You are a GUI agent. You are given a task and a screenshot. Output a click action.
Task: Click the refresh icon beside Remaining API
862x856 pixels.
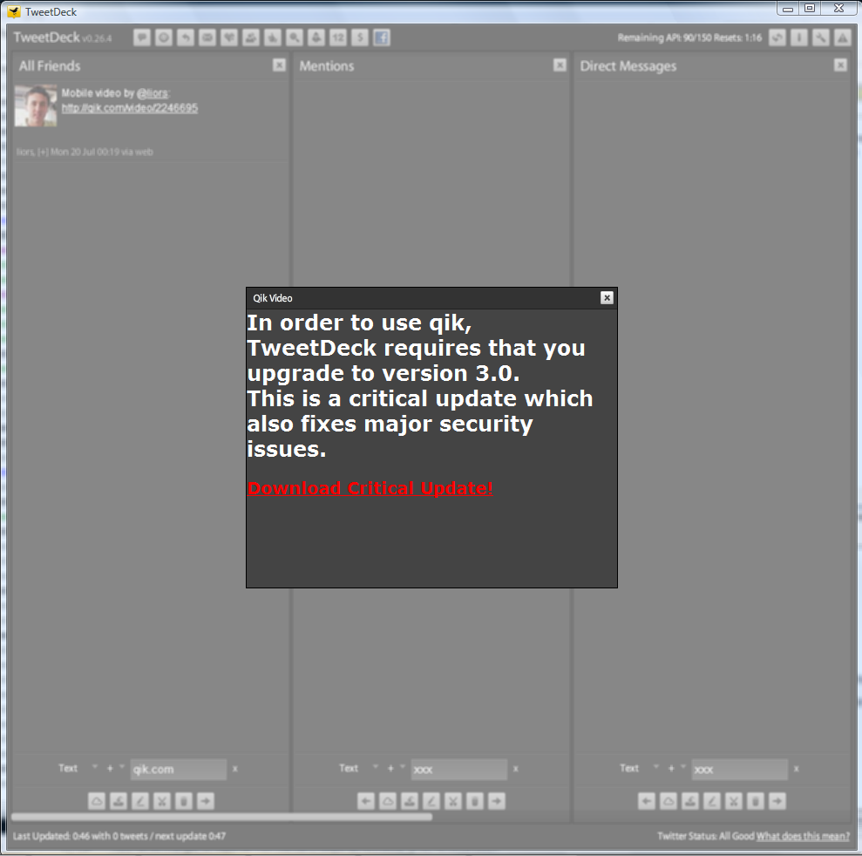coord(777,37)
